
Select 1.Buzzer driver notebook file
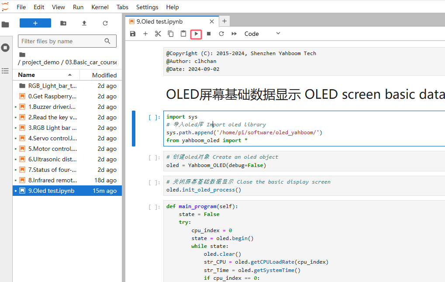(67, 107)
